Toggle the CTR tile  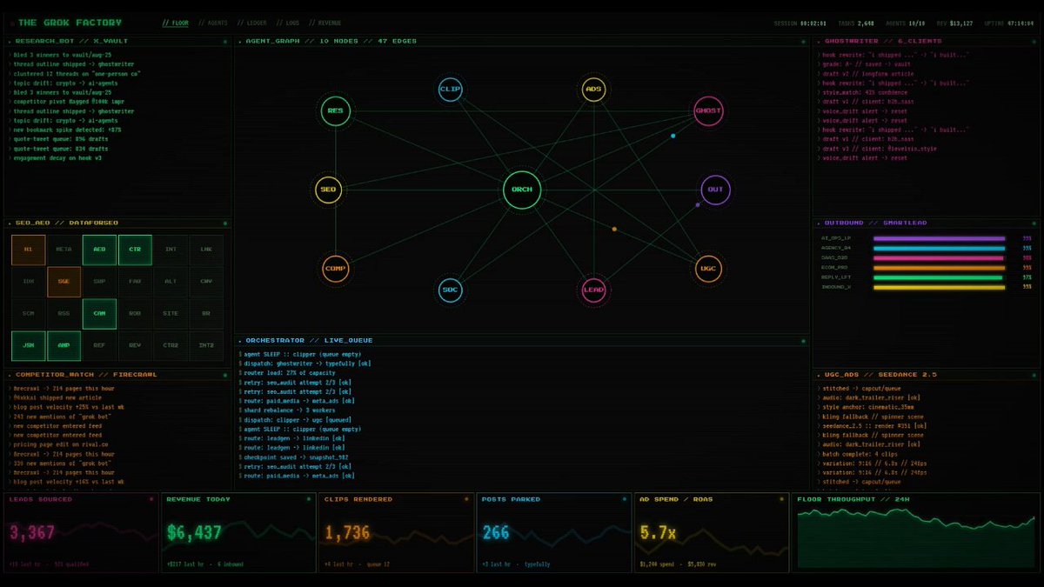[x=135, y=250]
